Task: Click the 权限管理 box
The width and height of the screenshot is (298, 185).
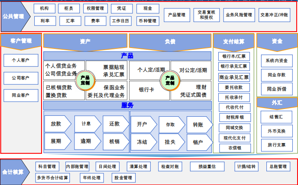Action: [x=94, y=8]
